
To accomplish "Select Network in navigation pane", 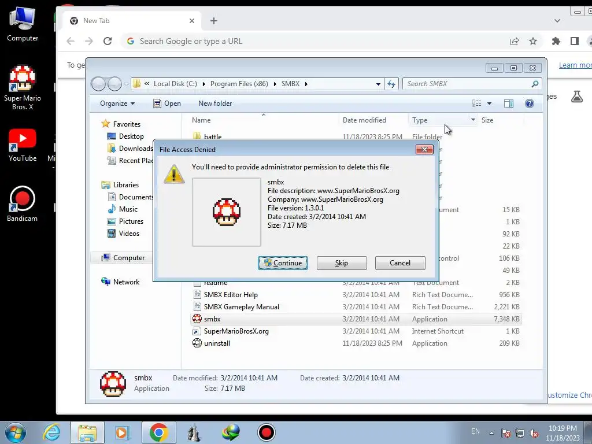I will pos(126,282).
